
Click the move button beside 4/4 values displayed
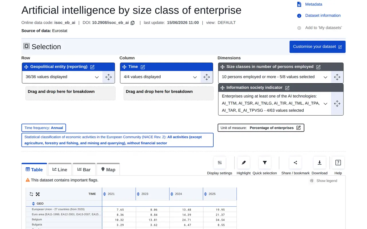tap(206, 77)
